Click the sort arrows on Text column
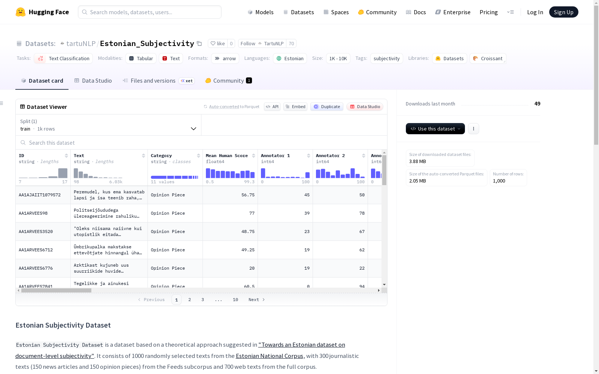 pyautogui.click(x=143, y=156)
